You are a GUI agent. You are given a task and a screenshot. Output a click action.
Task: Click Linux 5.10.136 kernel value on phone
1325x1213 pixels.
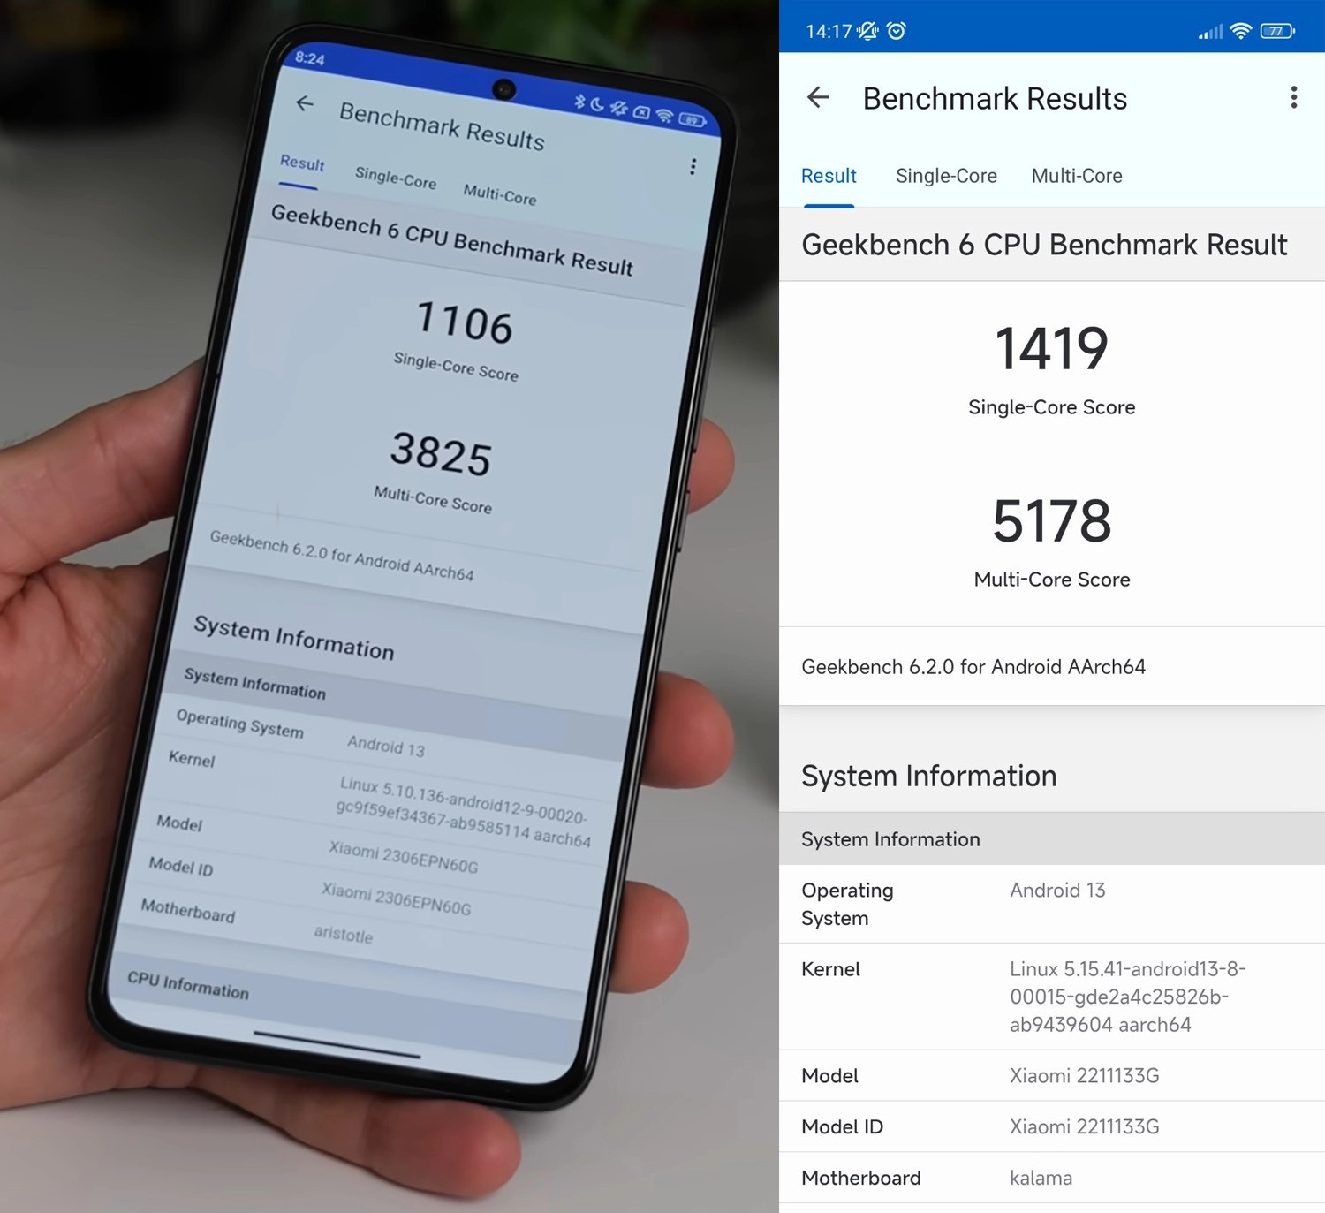pos(463,812)
